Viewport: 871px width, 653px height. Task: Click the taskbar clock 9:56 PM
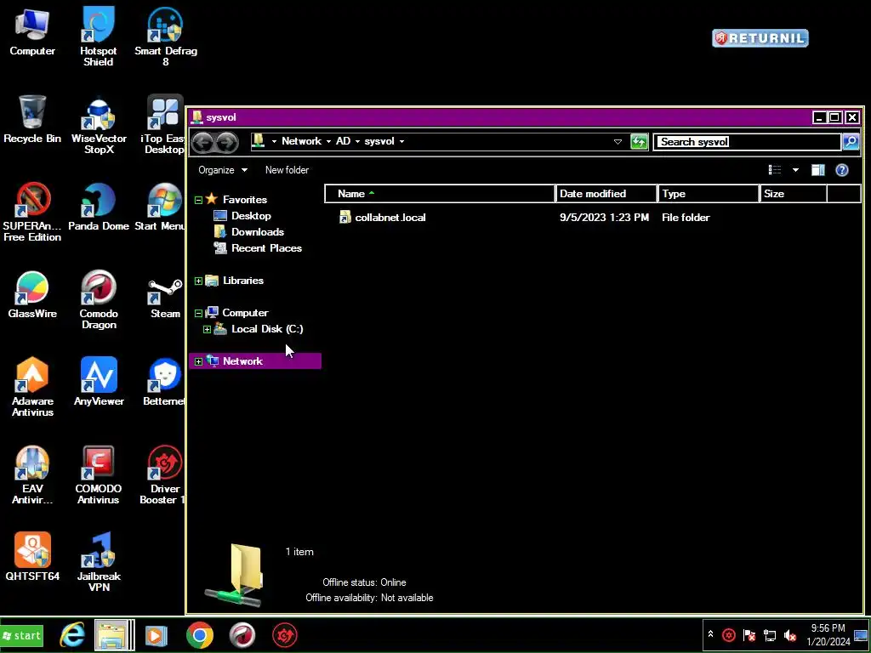point(828,628)
